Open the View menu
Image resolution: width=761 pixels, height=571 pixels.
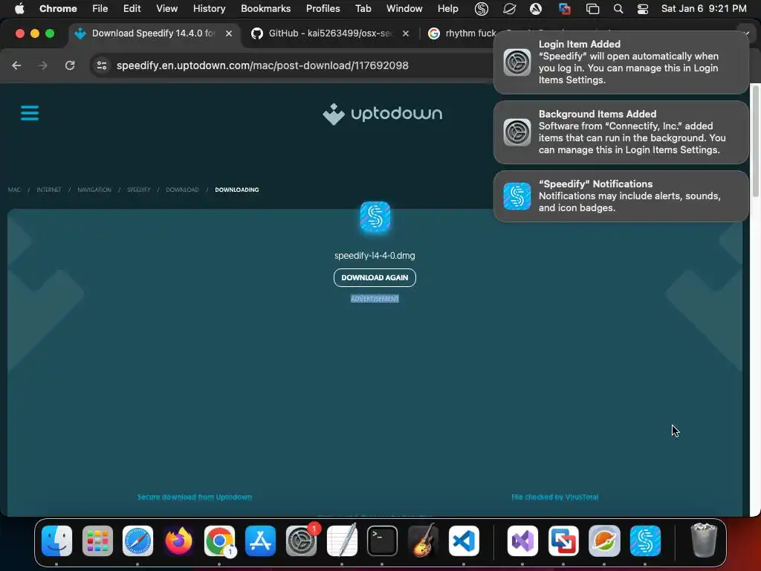coord(166,9)
